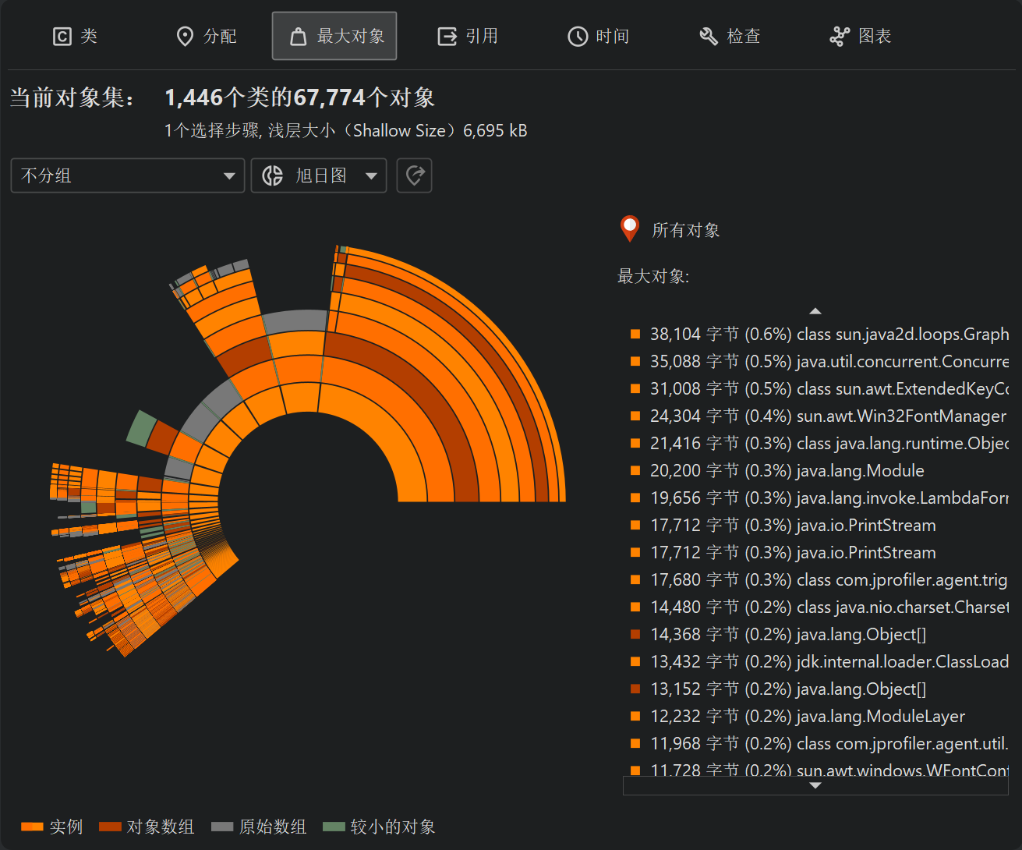Switch to the 最大对象 tab

[334, 37]
